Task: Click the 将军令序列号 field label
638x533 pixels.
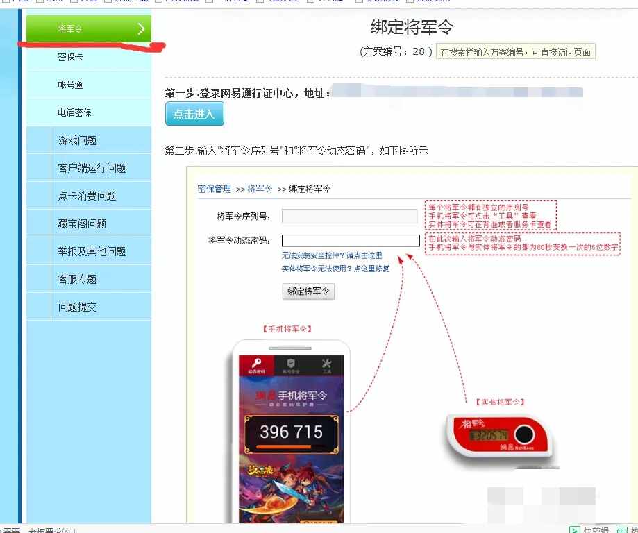Action: coord(244,217)
